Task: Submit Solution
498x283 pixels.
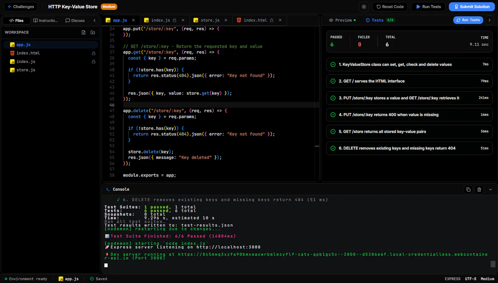Action: coord(472,7)
